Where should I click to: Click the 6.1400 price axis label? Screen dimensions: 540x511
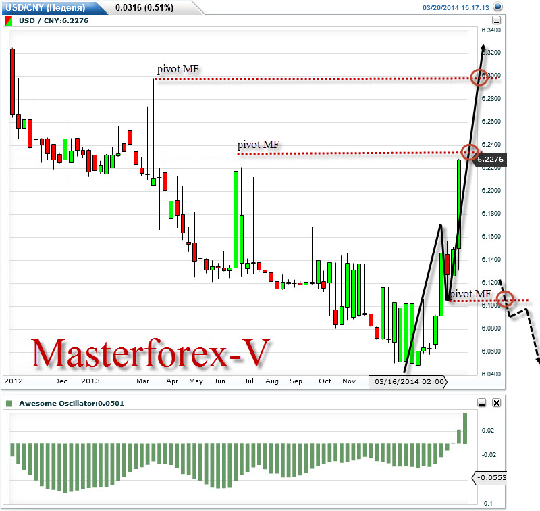click(x=491, y=260)
